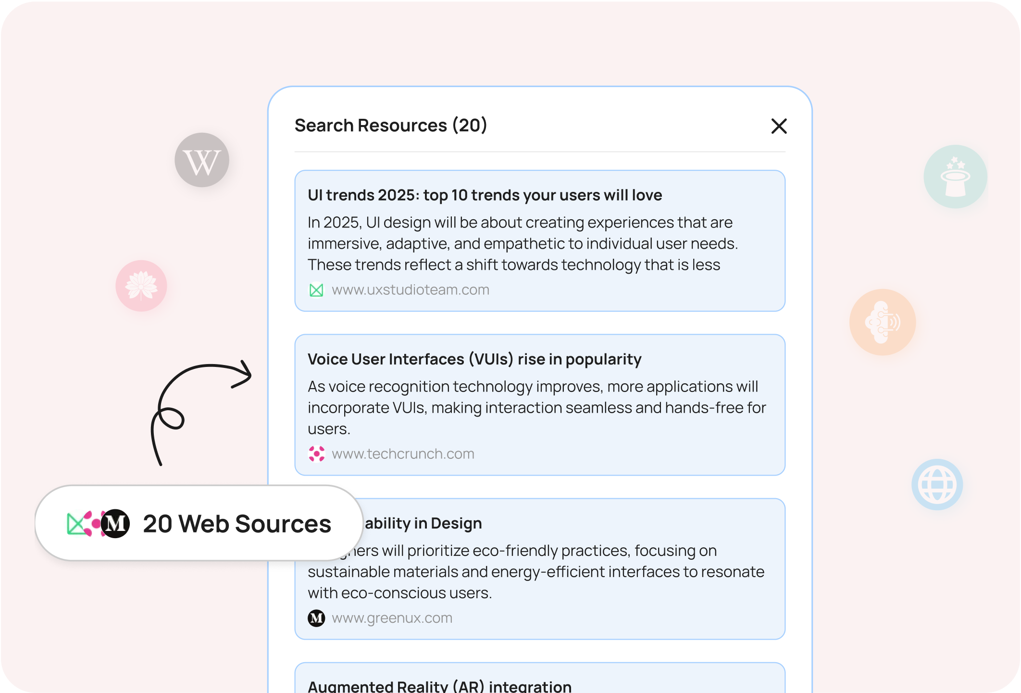The height and width of the screenshot is (693, 1021).
Task: Click the black M greenux favicon
Action: pyautogui.click(x=316, y=618)
